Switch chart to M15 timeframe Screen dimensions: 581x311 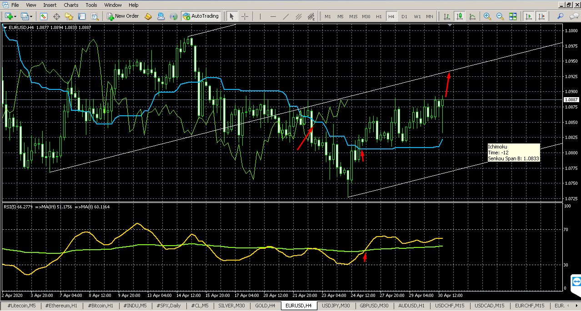(x=353, y=16)
